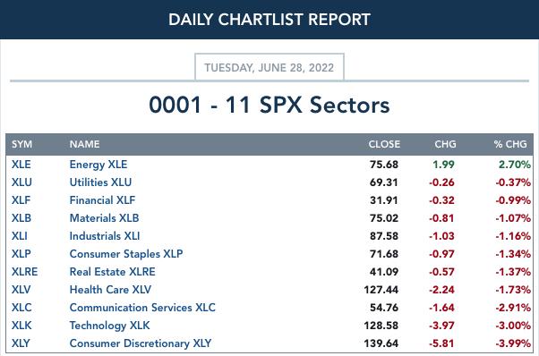Click the XLK symbol link
Image resolution: width=539 pixels, height=356 pixels.
click(x=21, y=325)
